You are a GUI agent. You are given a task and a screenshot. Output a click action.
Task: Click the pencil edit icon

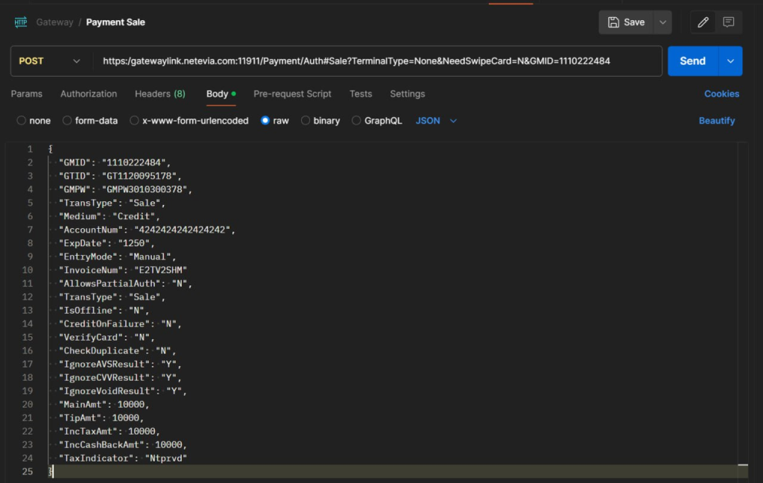[x=703, y=22]
